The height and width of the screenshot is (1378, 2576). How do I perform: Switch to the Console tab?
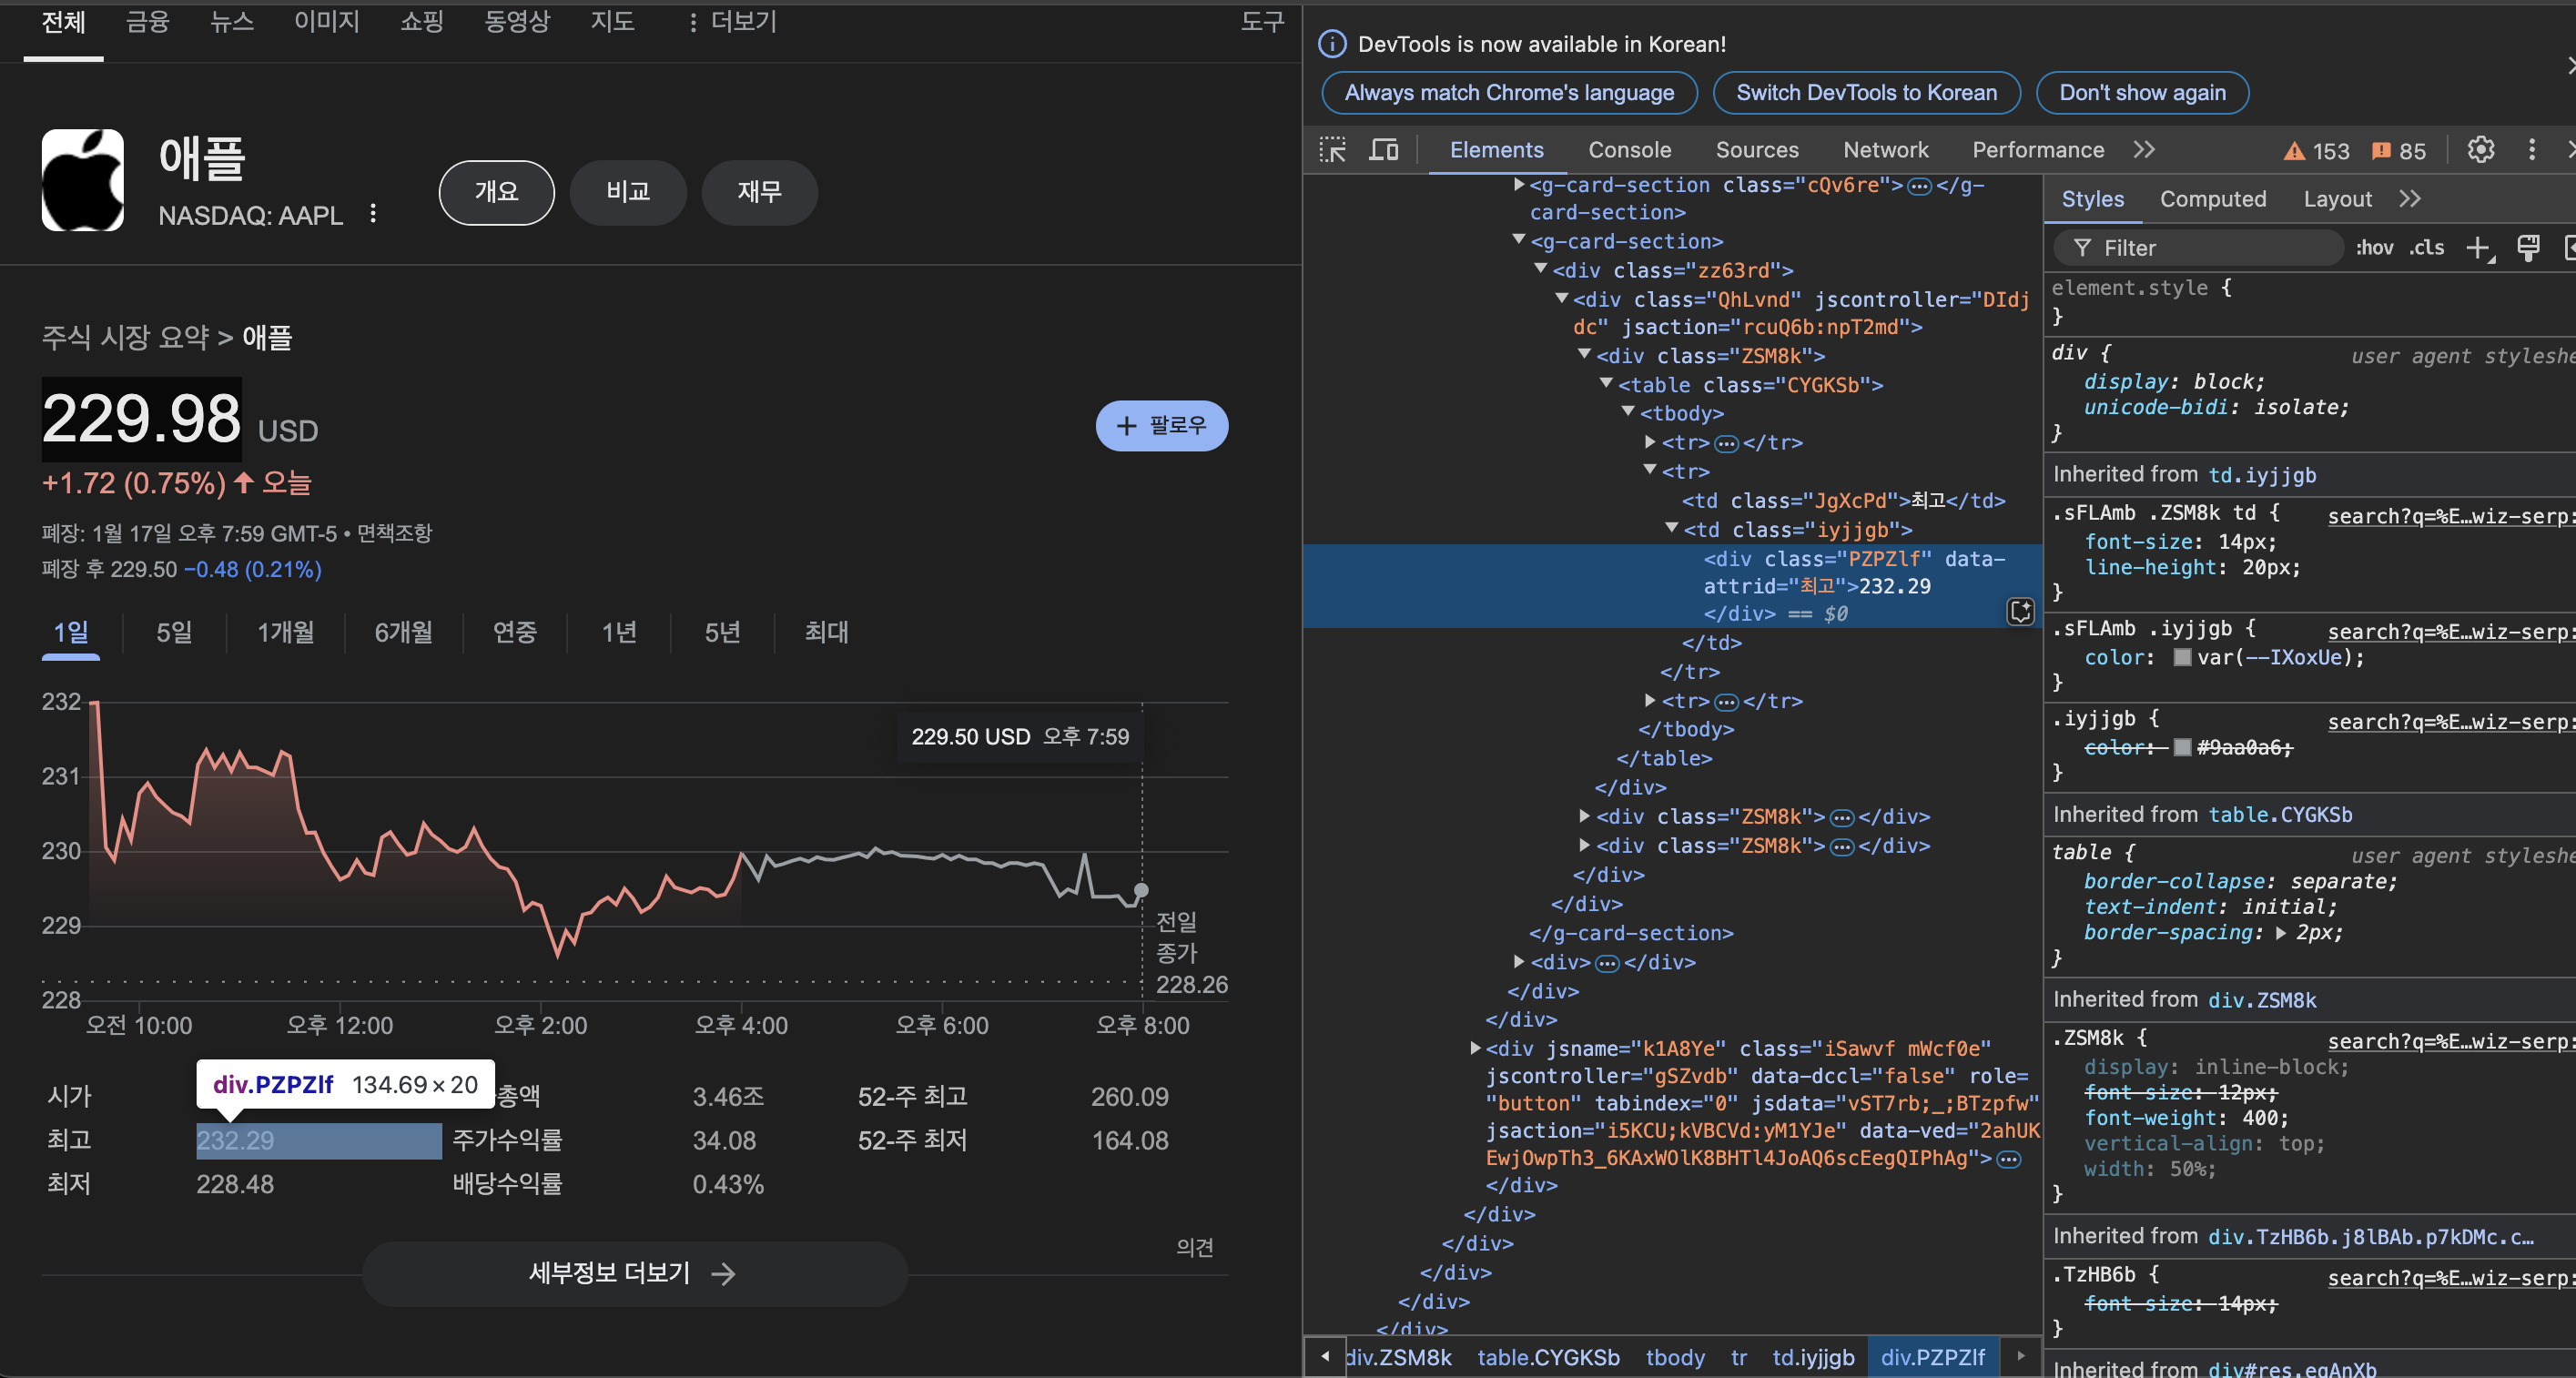pos(1630,150)
